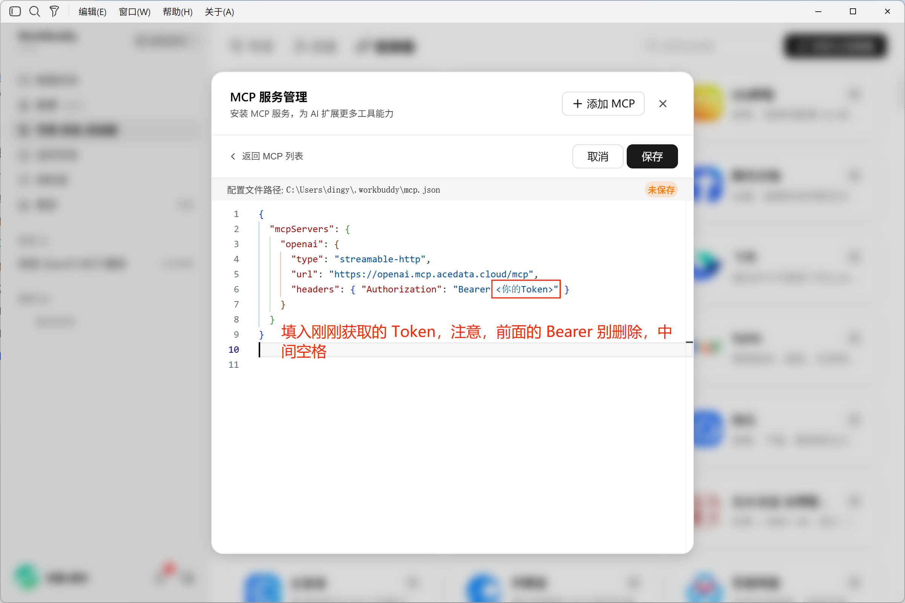Minimize the application window
Viewport: 905px width, 603px height.
click(x=818, y=12)
